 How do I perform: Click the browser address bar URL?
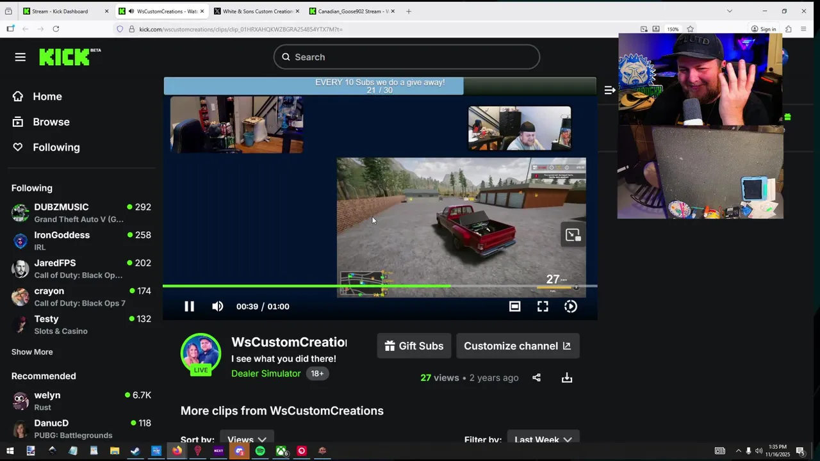(241, 29)
